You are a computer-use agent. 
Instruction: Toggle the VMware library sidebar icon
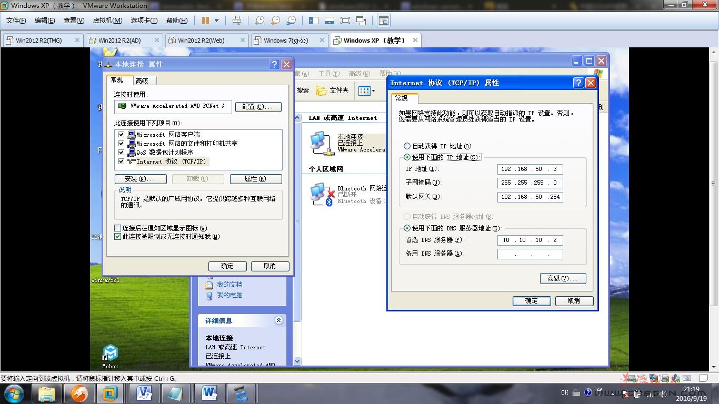point(314,21)
